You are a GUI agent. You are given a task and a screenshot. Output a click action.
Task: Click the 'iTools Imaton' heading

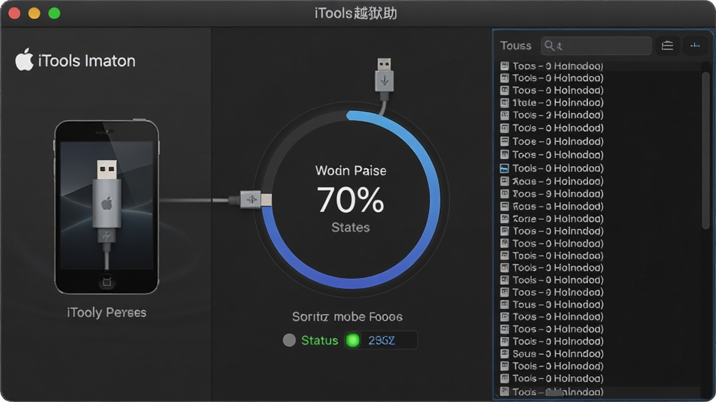tap(87, 61)
